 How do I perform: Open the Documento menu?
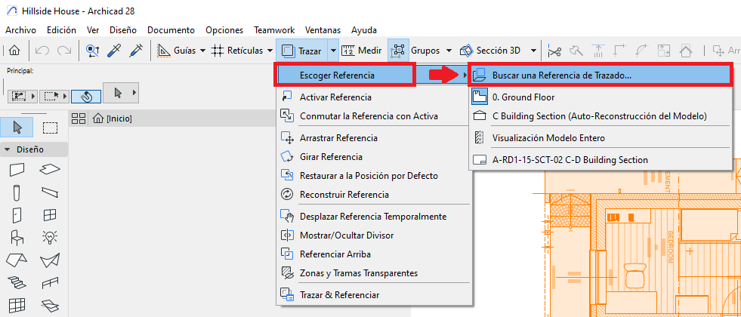pyautogui.click(x=171, y=30)
